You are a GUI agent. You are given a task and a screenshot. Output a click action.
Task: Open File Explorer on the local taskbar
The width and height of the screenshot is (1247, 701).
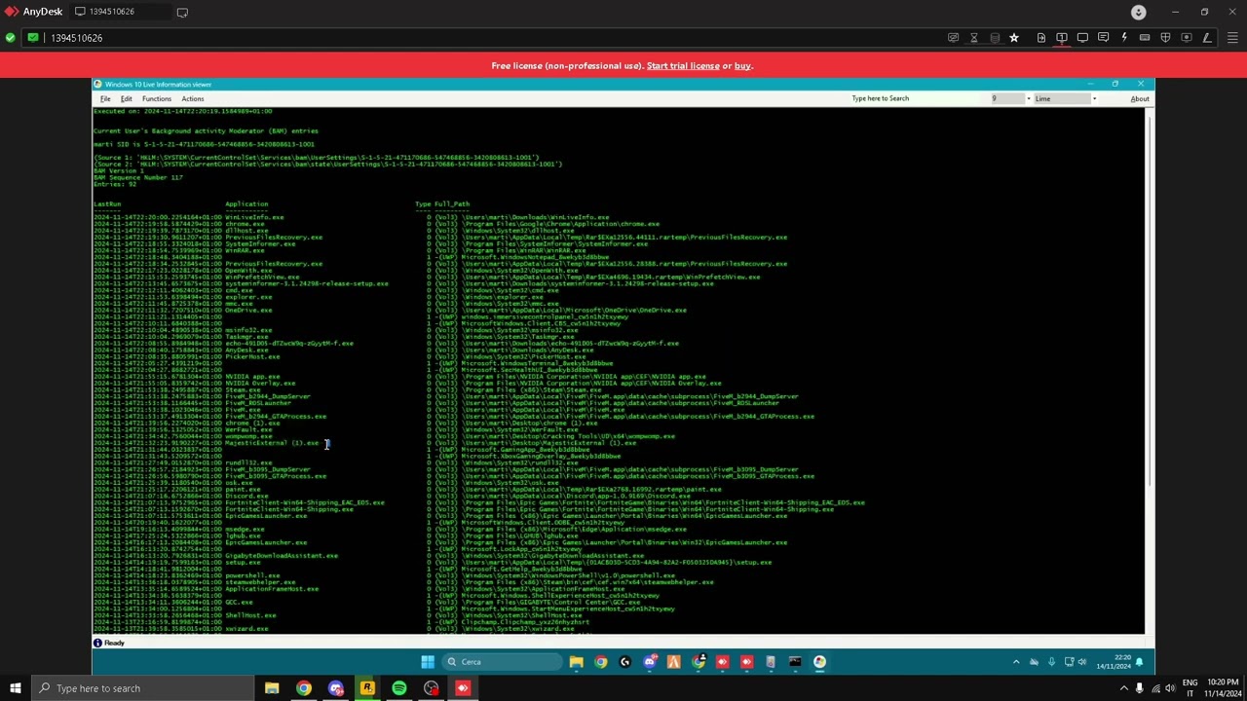272,688
